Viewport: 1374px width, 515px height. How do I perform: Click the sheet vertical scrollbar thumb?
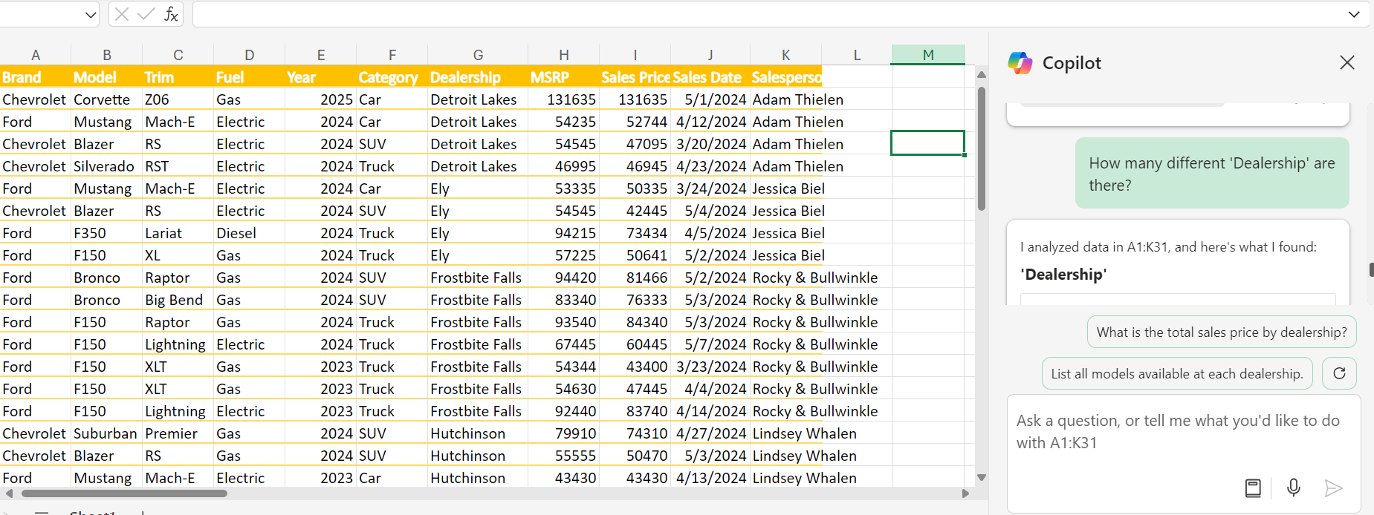[982, 148]
